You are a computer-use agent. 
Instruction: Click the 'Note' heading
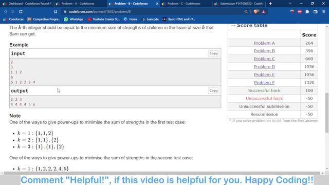point(15,116)
